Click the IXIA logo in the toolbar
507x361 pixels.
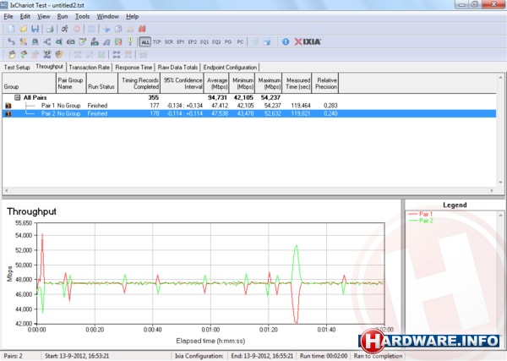308,41
